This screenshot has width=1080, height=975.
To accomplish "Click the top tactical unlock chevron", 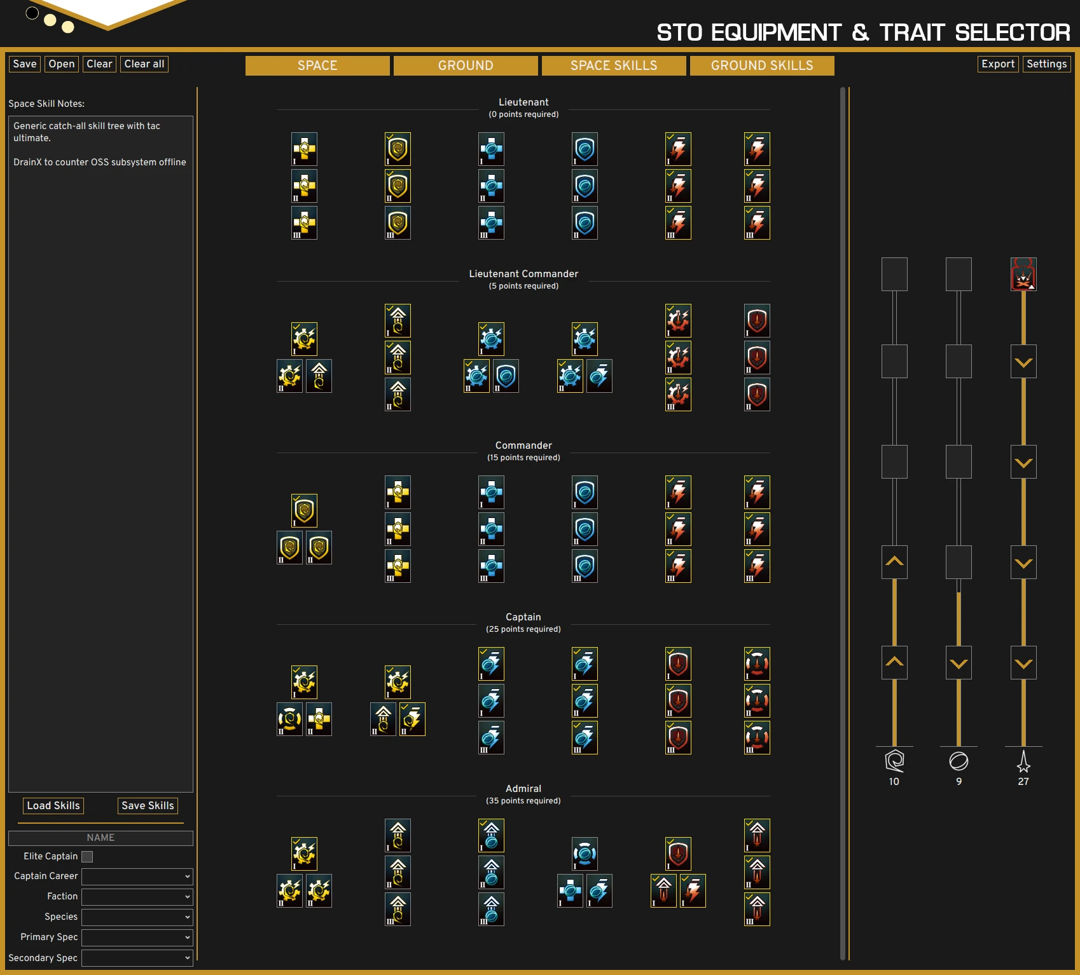I will pos(1023,362).
